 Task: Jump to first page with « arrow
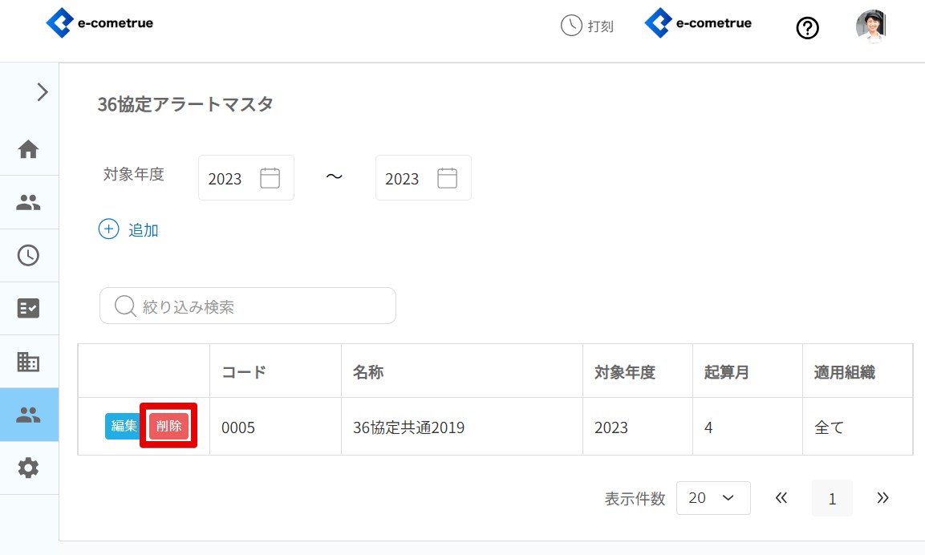pos(781,498)
